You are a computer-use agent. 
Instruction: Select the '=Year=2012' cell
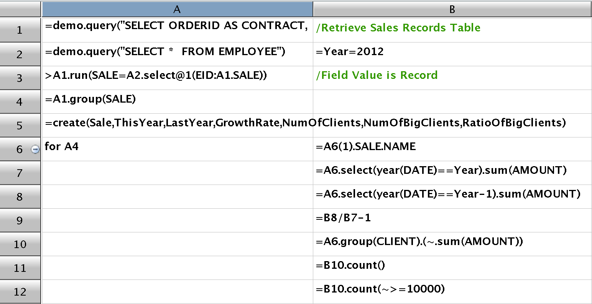(350, 52)
